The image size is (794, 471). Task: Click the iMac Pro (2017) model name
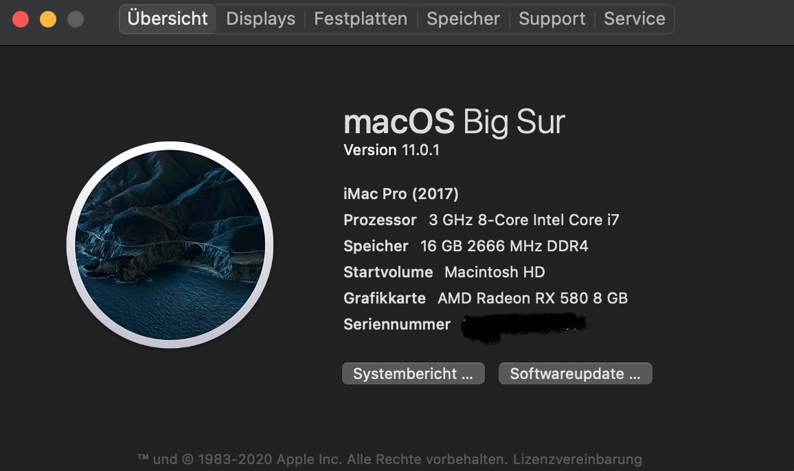[x=401, y=194]
